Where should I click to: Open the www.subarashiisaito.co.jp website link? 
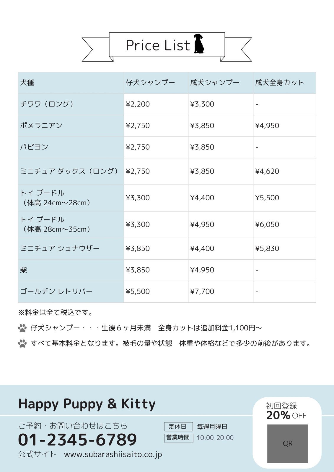[x=113, y=454]
